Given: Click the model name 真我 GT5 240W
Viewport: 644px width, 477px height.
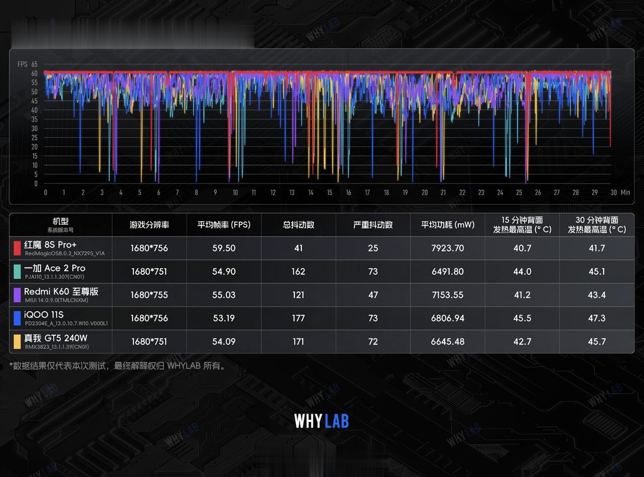Looking at the screenshot, I should pos(56,338).
